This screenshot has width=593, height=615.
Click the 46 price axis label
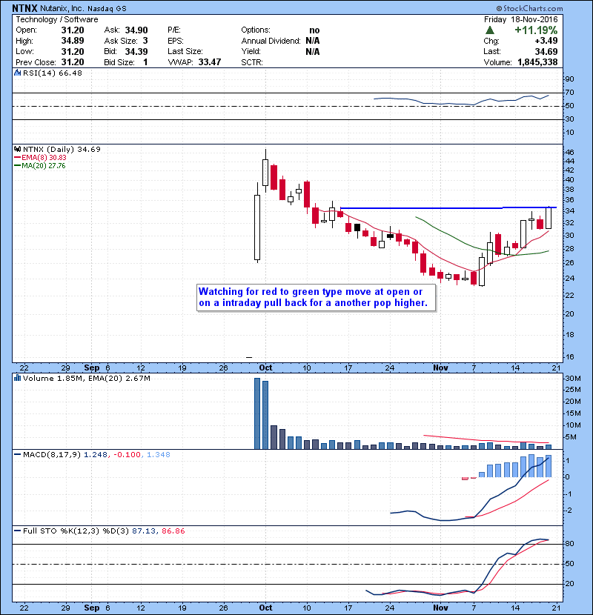569,152
